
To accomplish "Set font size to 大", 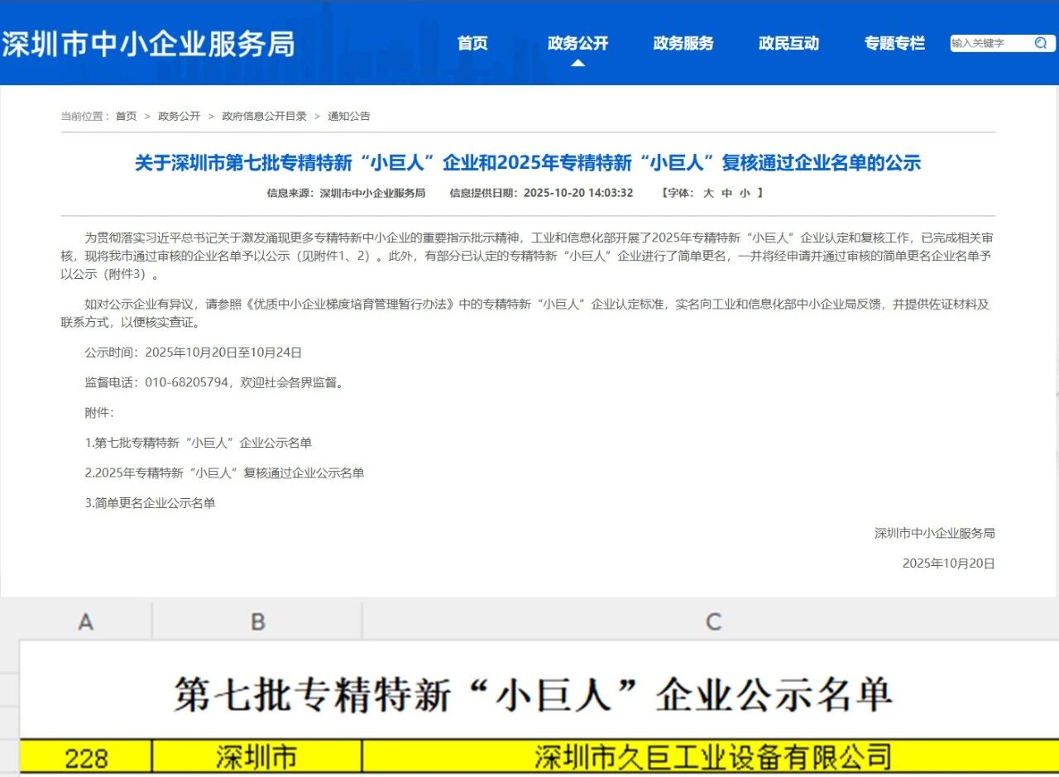I will tap(708, 193).
